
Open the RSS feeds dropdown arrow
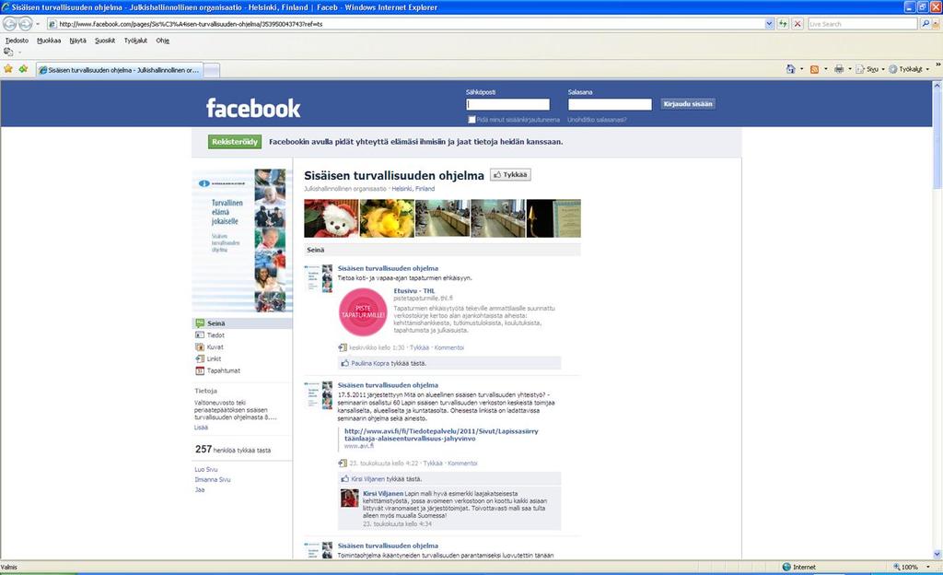coord(825,69)
